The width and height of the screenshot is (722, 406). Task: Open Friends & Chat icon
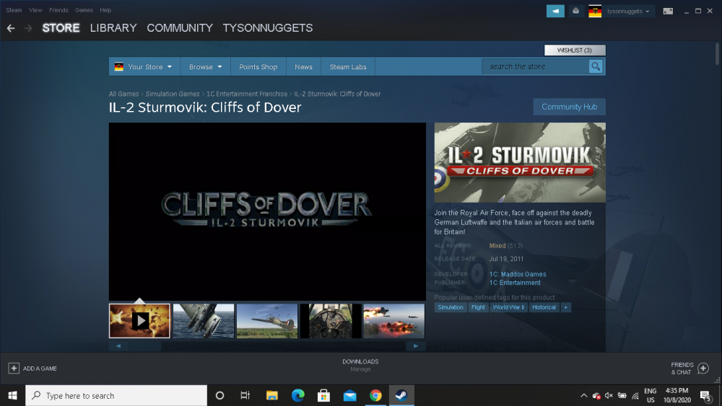click(703, 369)
